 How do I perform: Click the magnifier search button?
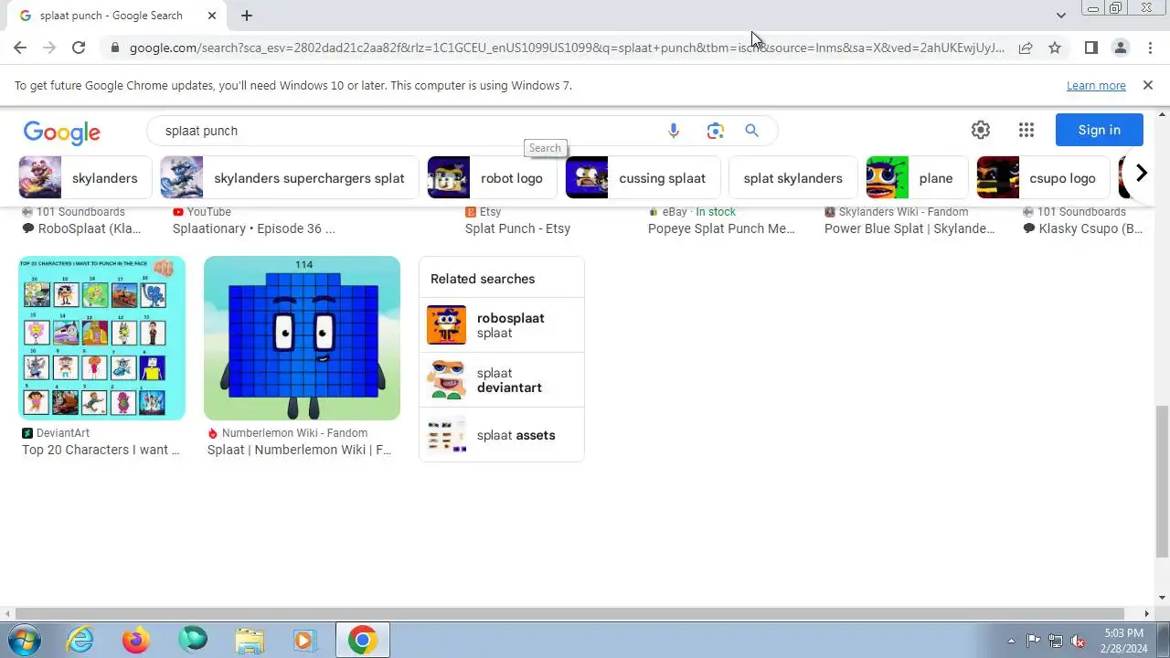point(751,131)
